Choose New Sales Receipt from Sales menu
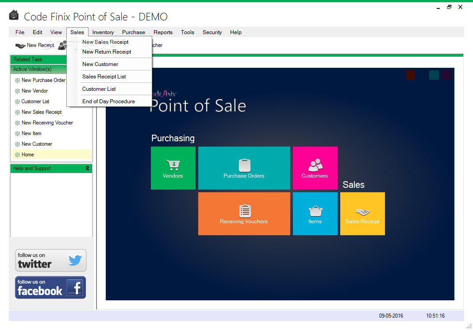 click(x=109, y=42)
